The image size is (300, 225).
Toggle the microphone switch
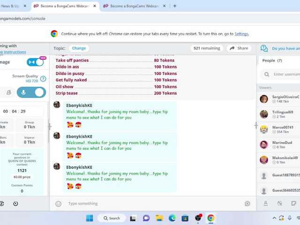31,93
